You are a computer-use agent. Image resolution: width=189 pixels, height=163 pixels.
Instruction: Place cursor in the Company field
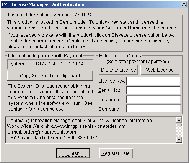click(x=153, y=109)
